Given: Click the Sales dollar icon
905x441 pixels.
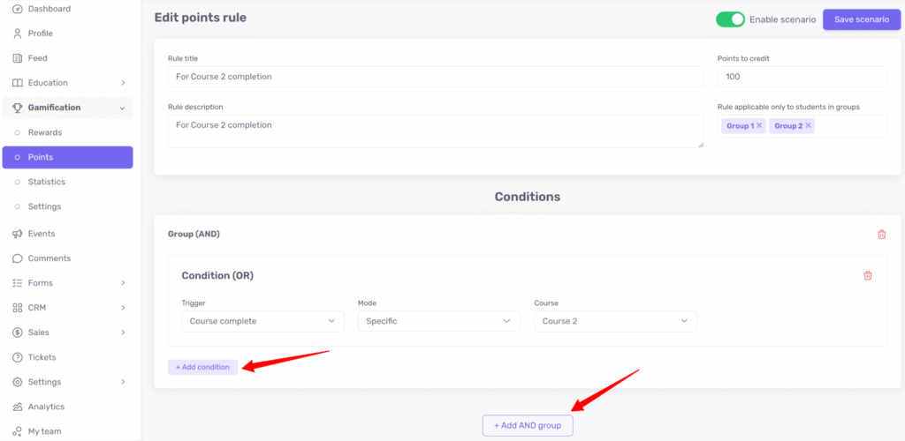Looking at the screenshot, I should pos(18,333).
